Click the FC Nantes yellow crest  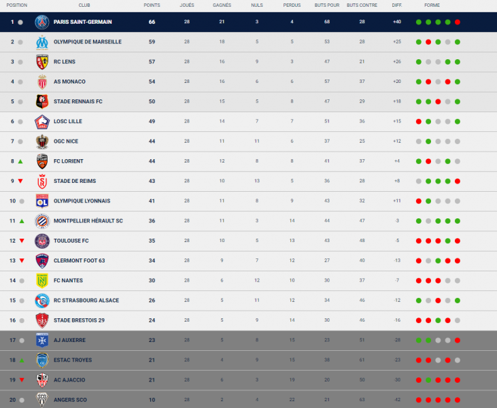pos(42,281)
